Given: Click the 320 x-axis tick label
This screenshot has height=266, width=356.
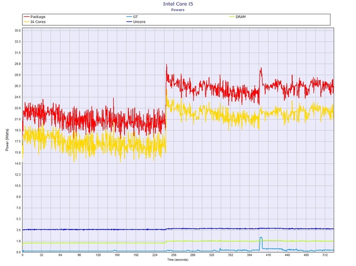Looking at the screenshot, I should click(x=211, y=255).
